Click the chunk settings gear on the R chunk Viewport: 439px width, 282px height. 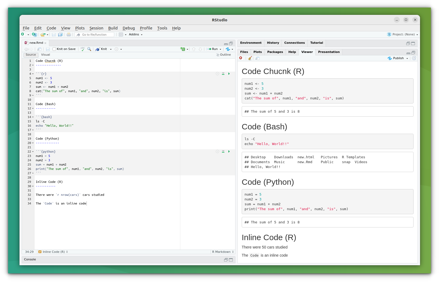[x=217, y=73]
